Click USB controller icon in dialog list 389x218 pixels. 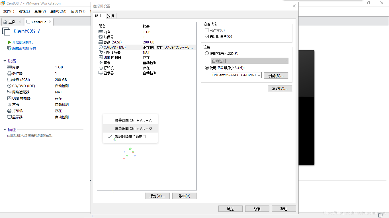(x=101, y=58)
